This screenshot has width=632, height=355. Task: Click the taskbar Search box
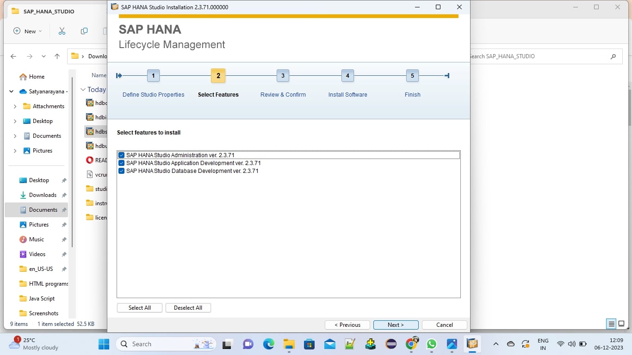pos(166,344)
